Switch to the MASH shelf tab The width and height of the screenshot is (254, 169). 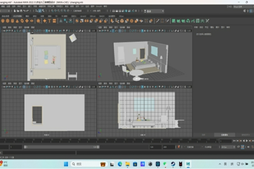coord(102,16)
